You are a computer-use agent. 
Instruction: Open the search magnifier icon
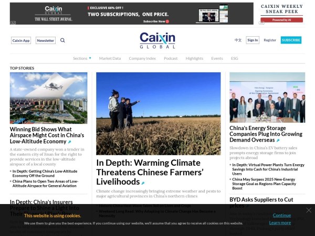click(62, 40)
